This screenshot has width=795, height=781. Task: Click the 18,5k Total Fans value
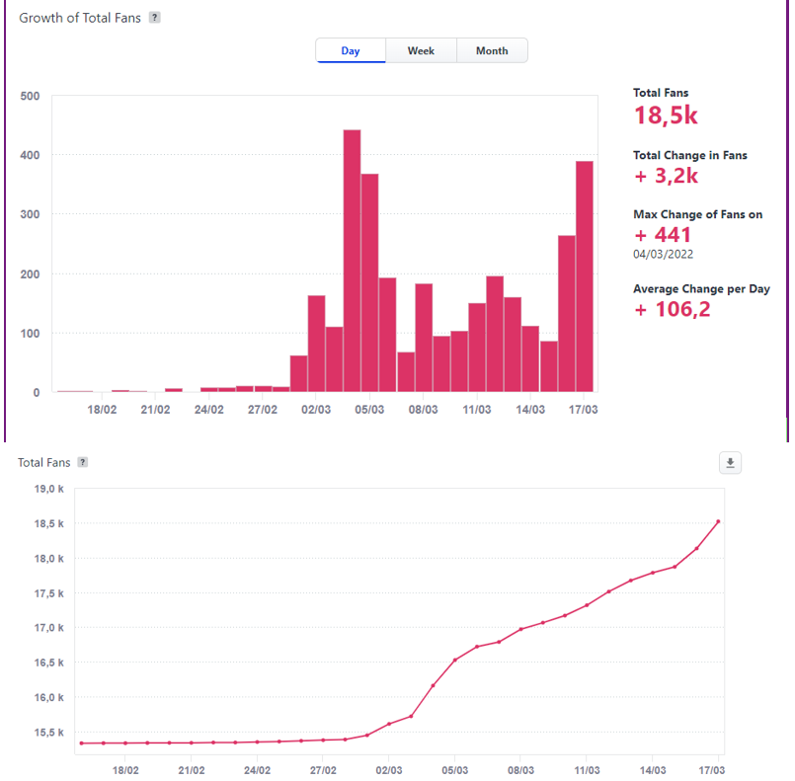pos(666,116)
